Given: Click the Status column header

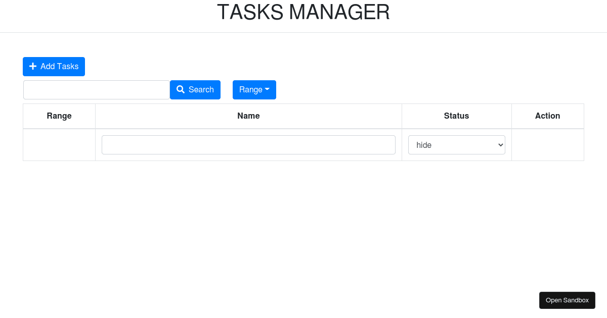Looking at the screenshot, I should click(x=457, y=116).
